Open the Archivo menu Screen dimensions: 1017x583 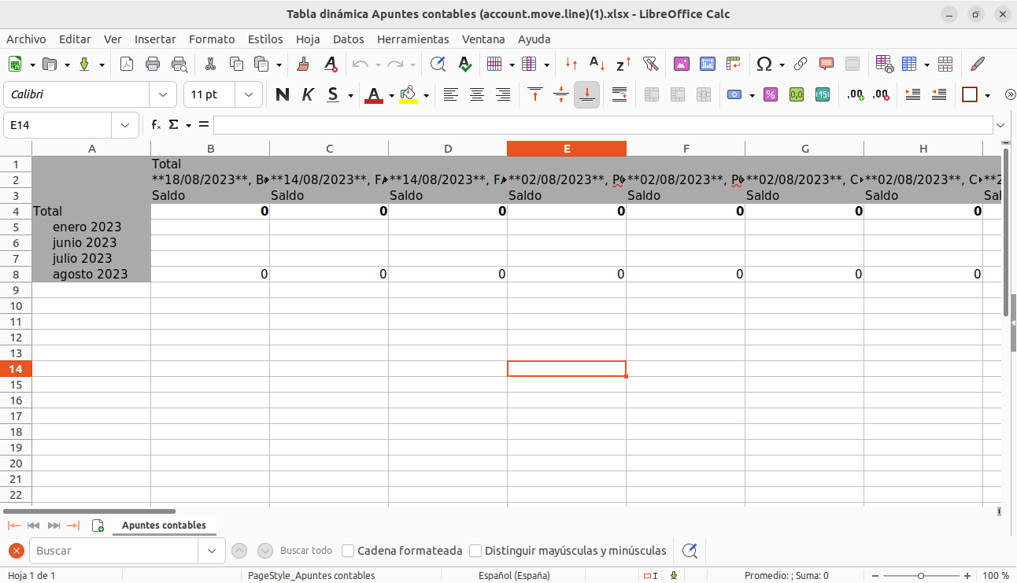click(26, 39)
